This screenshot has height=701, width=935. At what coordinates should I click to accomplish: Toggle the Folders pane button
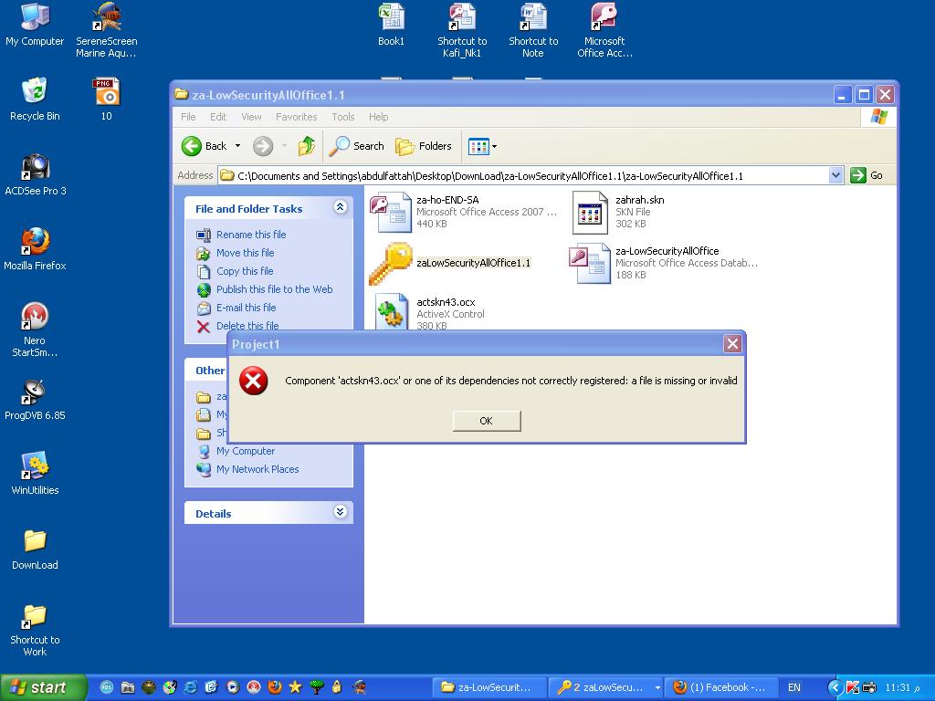[424, 146]
